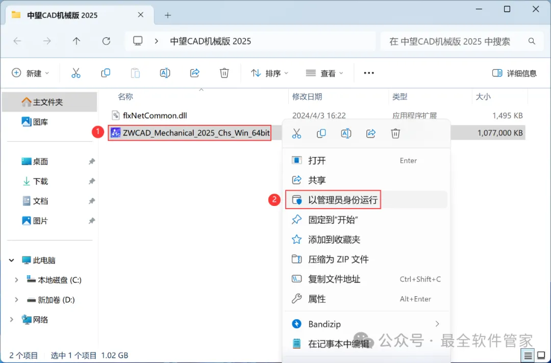The height and width of the screenshot is (363, 551).
Task: Click the Copy icon in the context menu
Action: click(x=321, y=134)
